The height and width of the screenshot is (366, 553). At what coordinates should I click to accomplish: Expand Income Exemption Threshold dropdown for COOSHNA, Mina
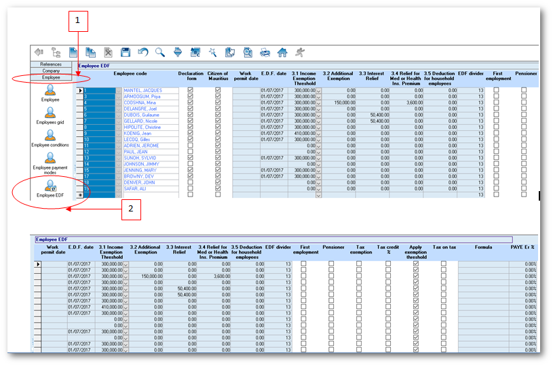(x=320, y=102)
